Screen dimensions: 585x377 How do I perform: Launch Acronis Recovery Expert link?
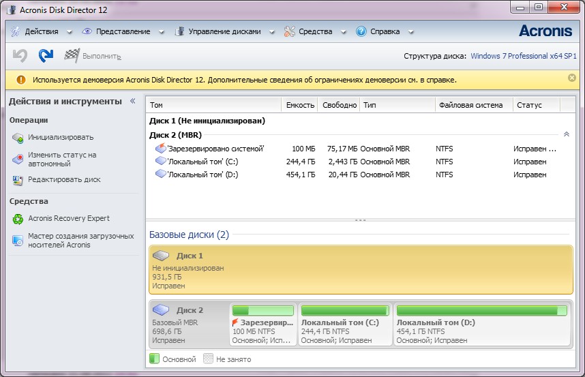69,218
